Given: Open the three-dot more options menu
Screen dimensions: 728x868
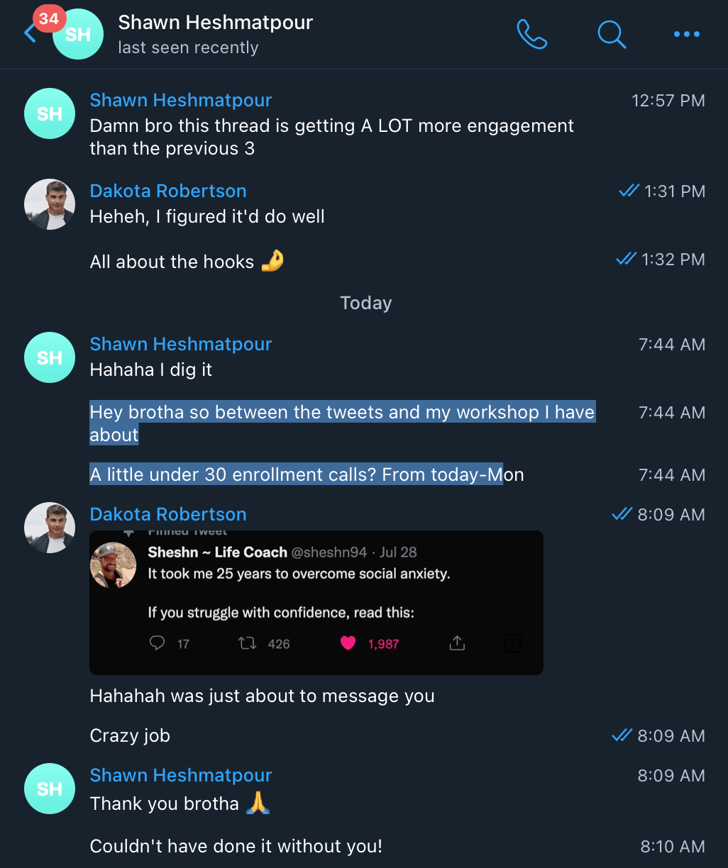Looking at the screenshot, I should click(686, 33).
